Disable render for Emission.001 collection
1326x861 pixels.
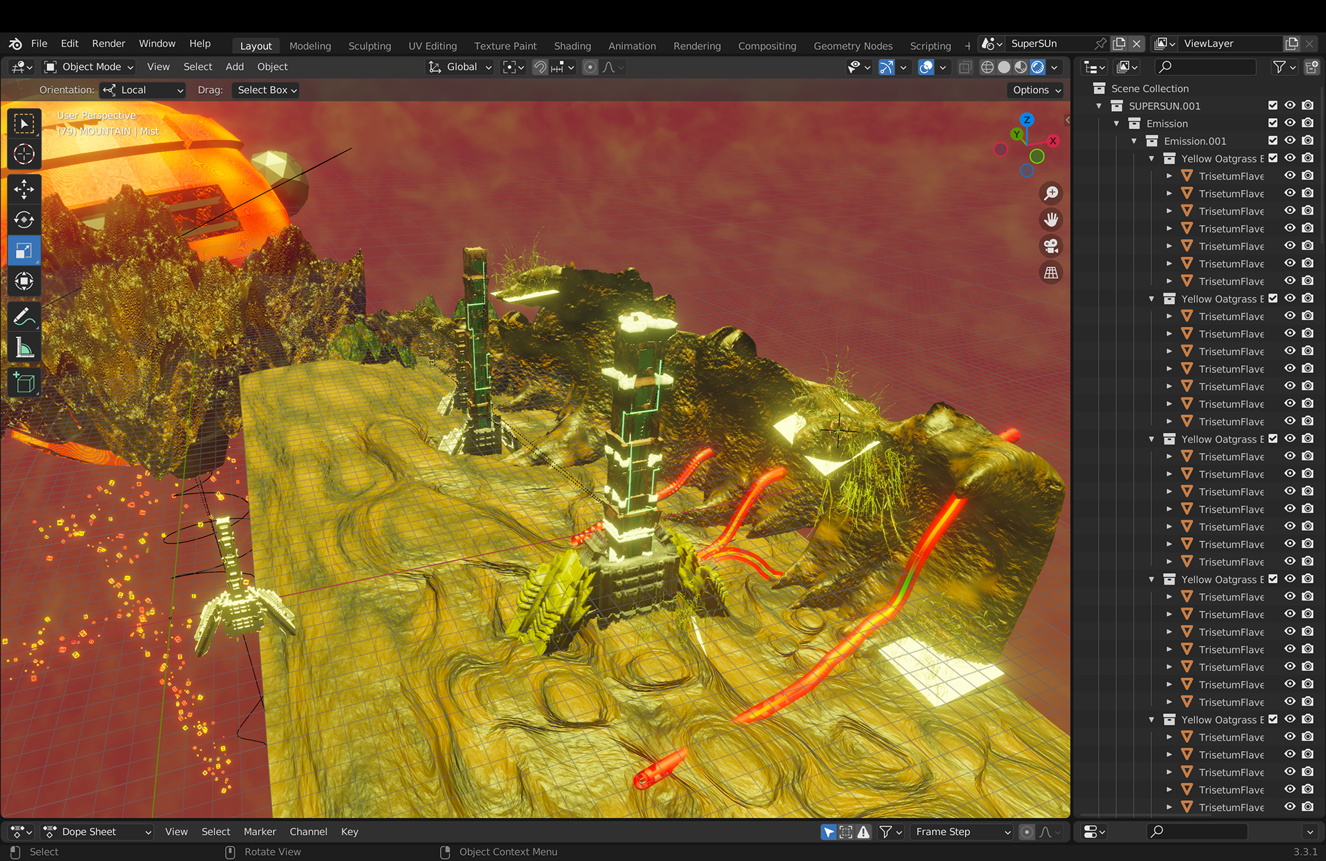[x=1307, y=141]
